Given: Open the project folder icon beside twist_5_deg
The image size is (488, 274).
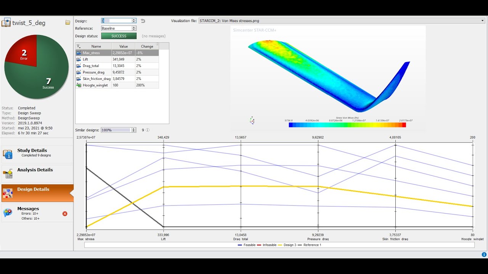Looking at the screenshot, I should (x=68, y=22).
